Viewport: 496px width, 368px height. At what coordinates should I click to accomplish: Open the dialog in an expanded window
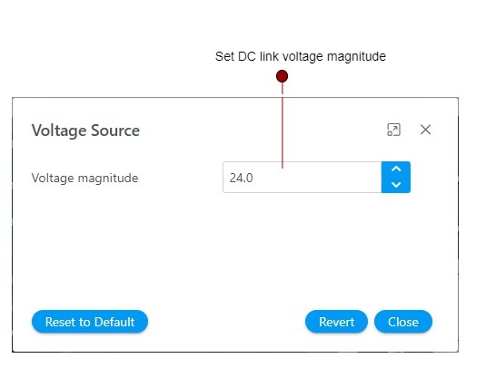394,130
